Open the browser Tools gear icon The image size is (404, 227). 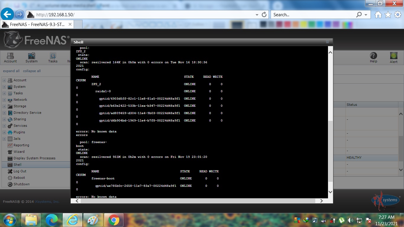click(x=398, y=14)
